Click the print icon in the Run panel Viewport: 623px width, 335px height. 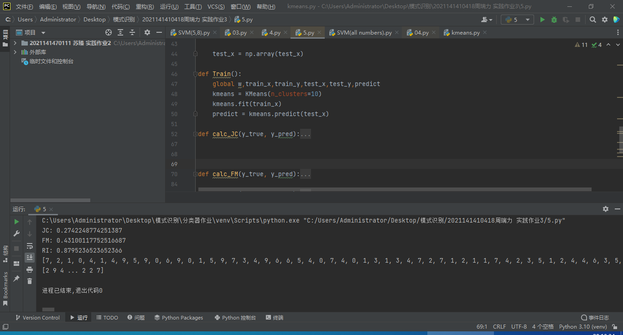(30, 269)
